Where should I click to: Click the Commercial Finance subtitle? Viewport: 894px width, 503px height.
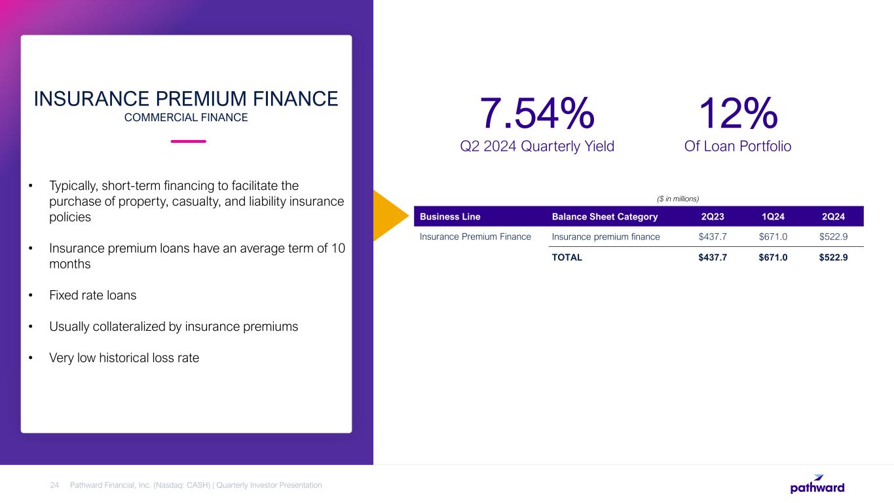point(186,118)
